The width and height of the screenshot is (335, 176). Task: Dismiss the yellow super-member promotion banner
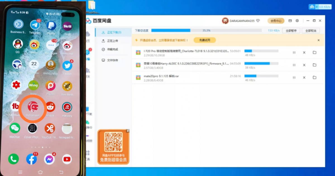[x=319, y=40]
